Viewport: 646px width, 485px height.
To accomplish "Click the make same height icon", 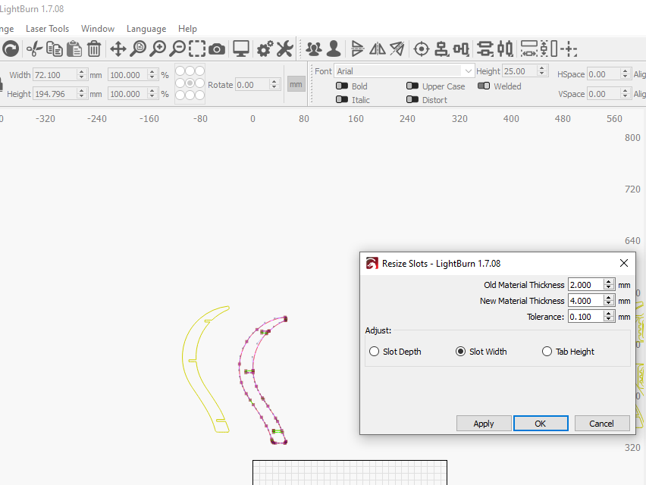I will (549, 49).
